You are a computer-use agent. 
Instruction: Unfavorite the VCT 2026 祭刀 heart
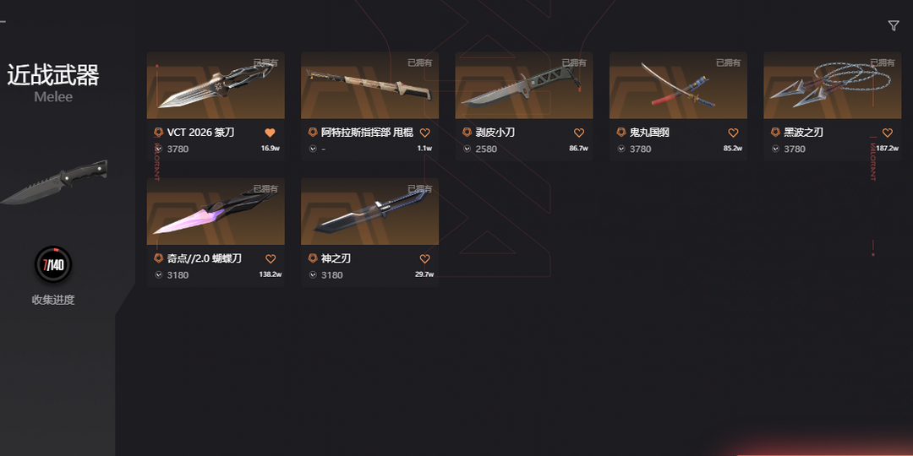tap(270, 133)
